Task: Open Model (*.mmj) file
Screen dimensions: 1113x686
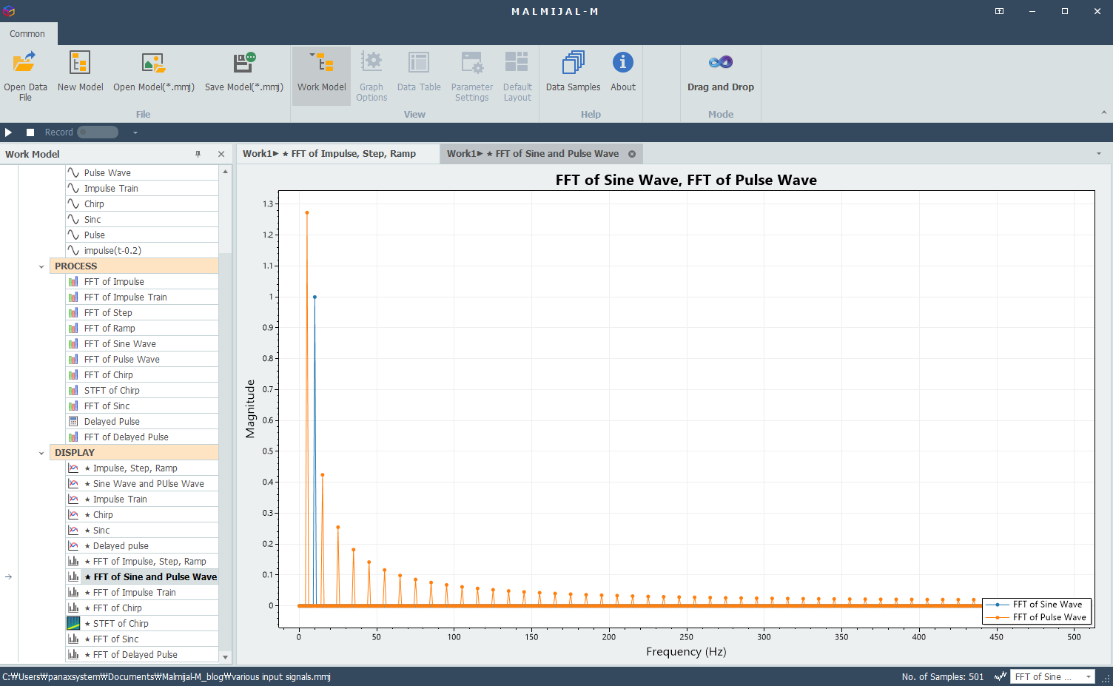Action: 154,73
